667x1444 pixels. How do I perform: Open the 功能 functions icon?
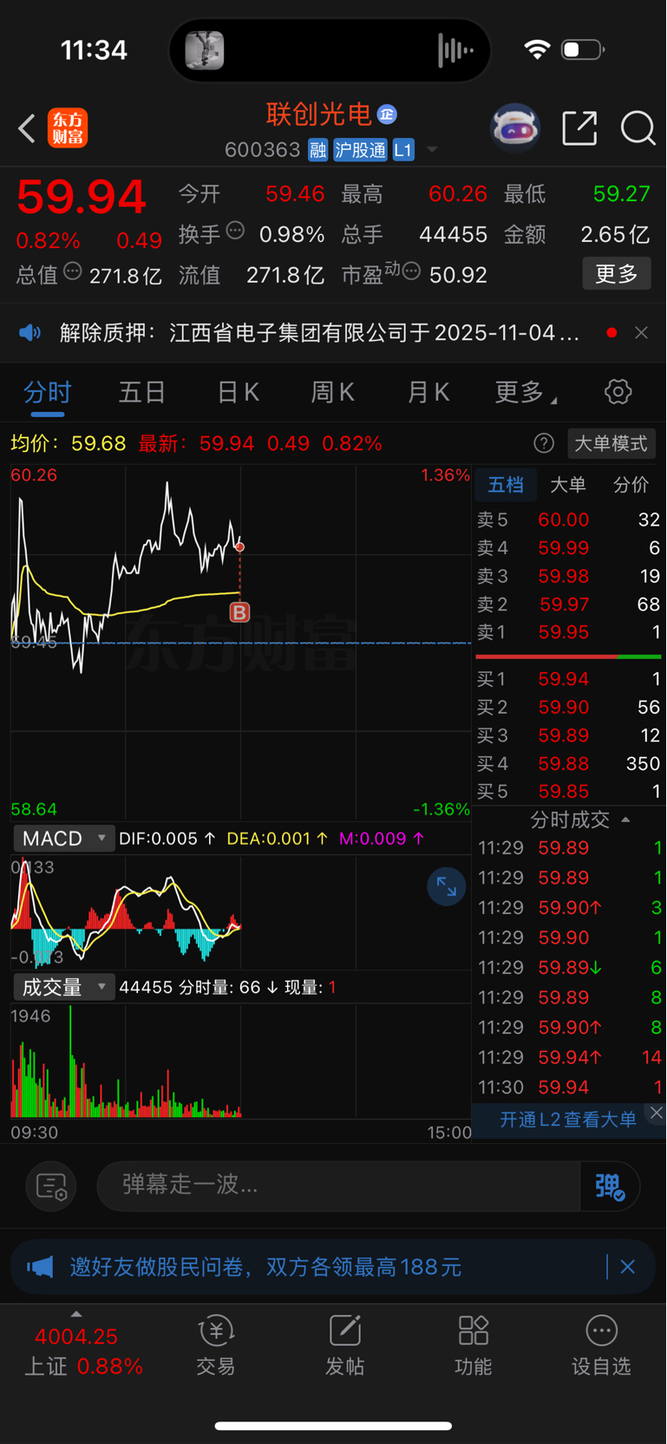click(473, 1345)
